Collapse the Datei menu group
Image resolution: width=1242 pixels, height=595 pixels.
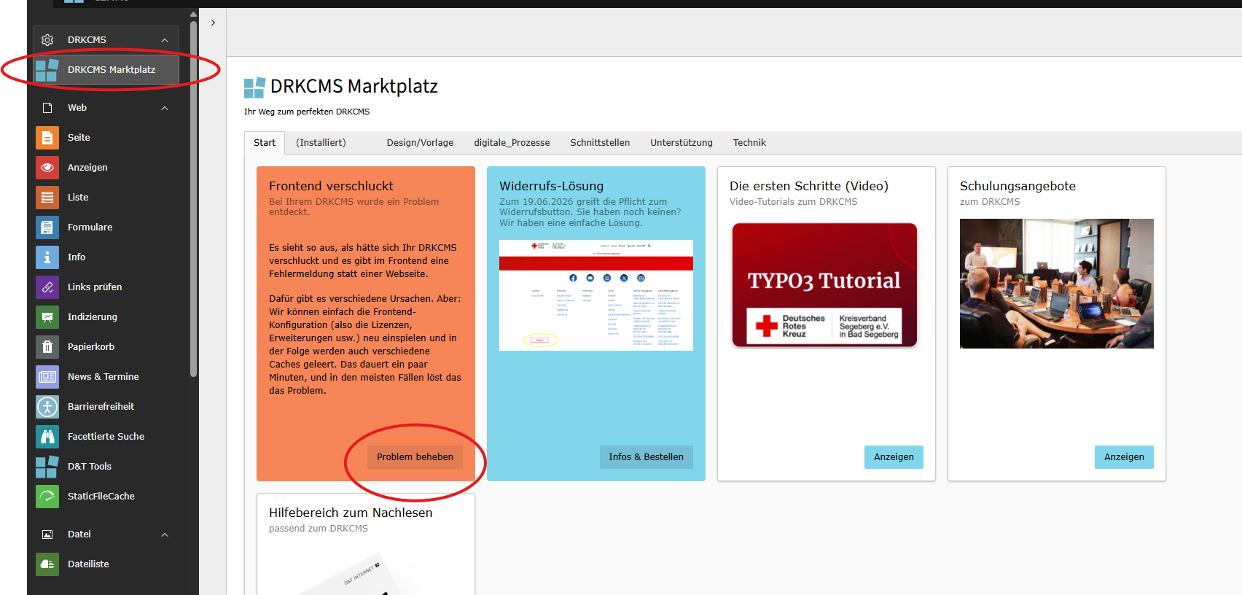click(x=165, y=534)
